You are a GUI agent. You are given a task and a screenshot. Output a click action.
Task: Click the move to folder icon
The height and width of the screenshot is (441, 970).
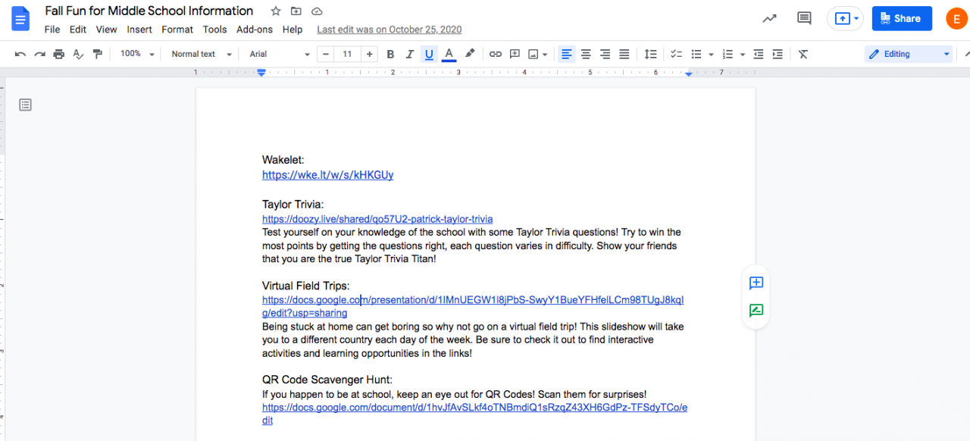click(296, 11)
